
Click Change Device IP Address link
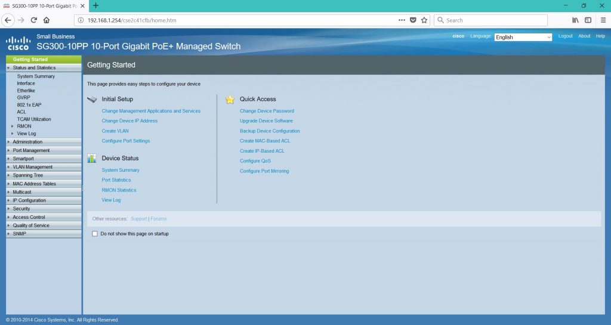point(129,120)
